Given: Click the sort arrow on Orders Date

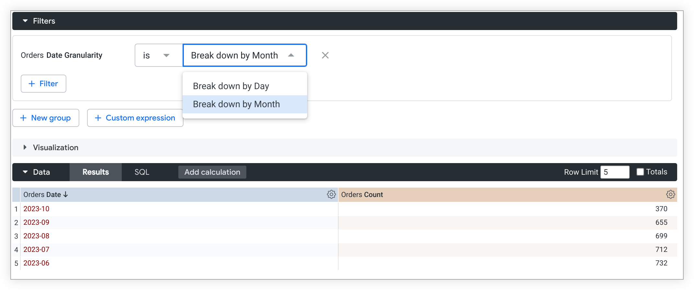Looking at the screenshot, I should coord(66,194).
